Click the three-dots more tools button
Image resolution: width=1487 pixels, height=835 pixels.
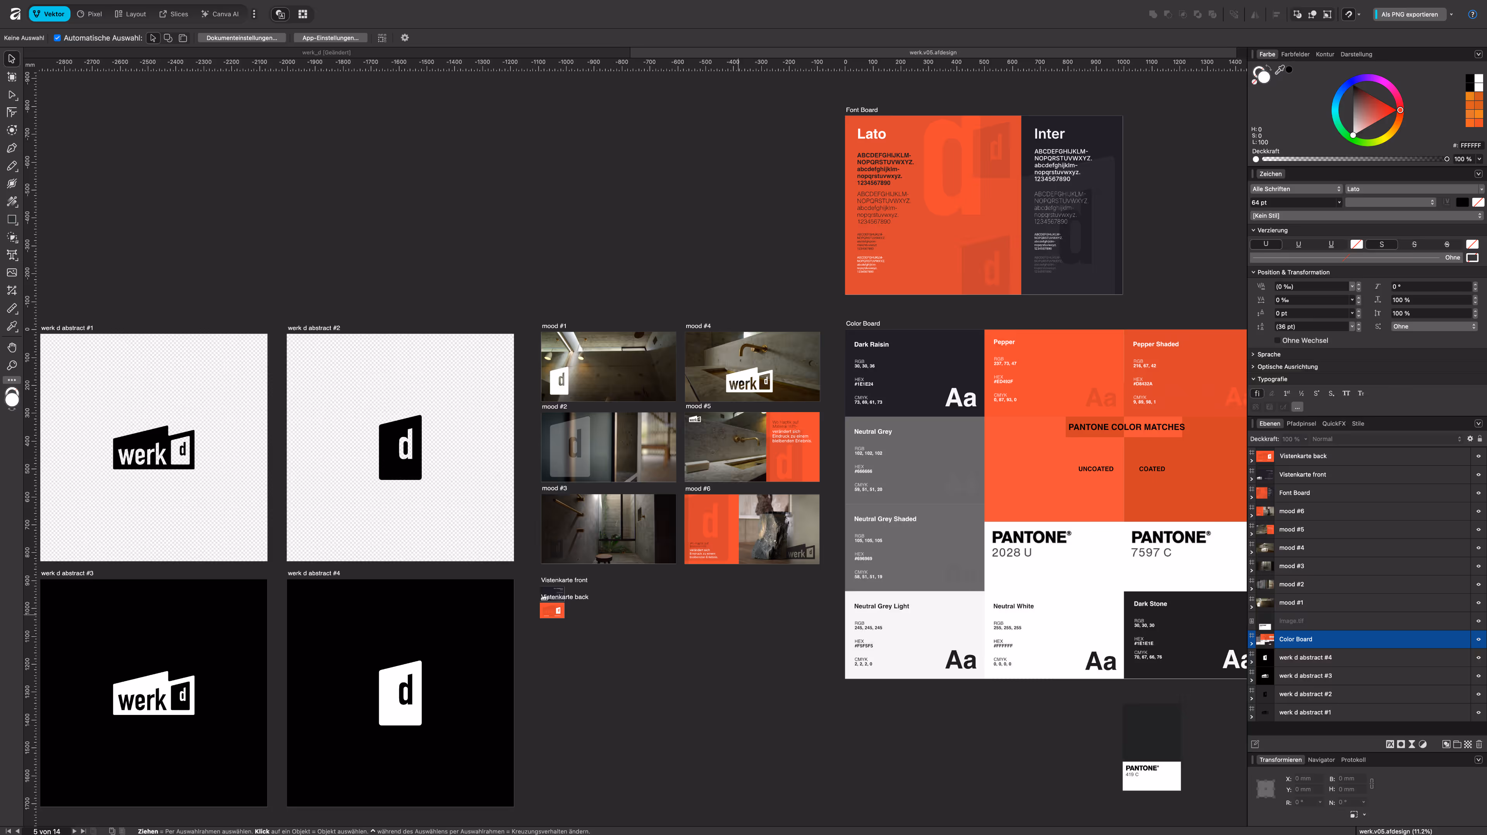(x=12, y=380)
